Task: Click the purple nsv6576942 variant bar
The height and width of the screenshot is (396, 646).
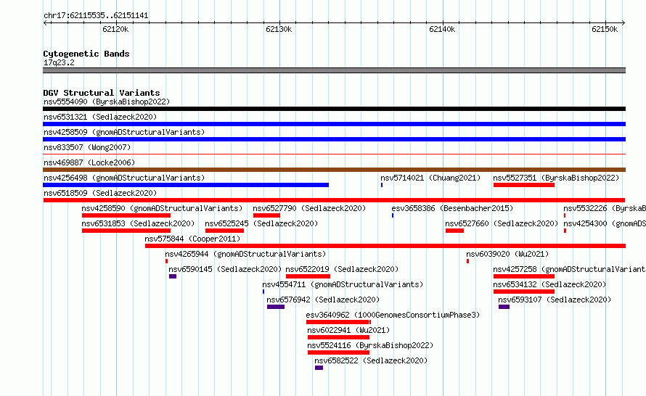Action: tap(276, 307)
